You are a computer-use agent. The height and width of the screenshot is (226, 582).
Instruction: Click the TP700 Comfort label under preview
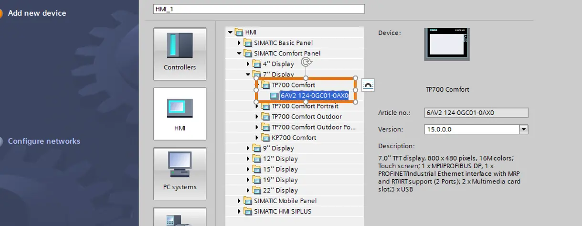tap(447, 89)
